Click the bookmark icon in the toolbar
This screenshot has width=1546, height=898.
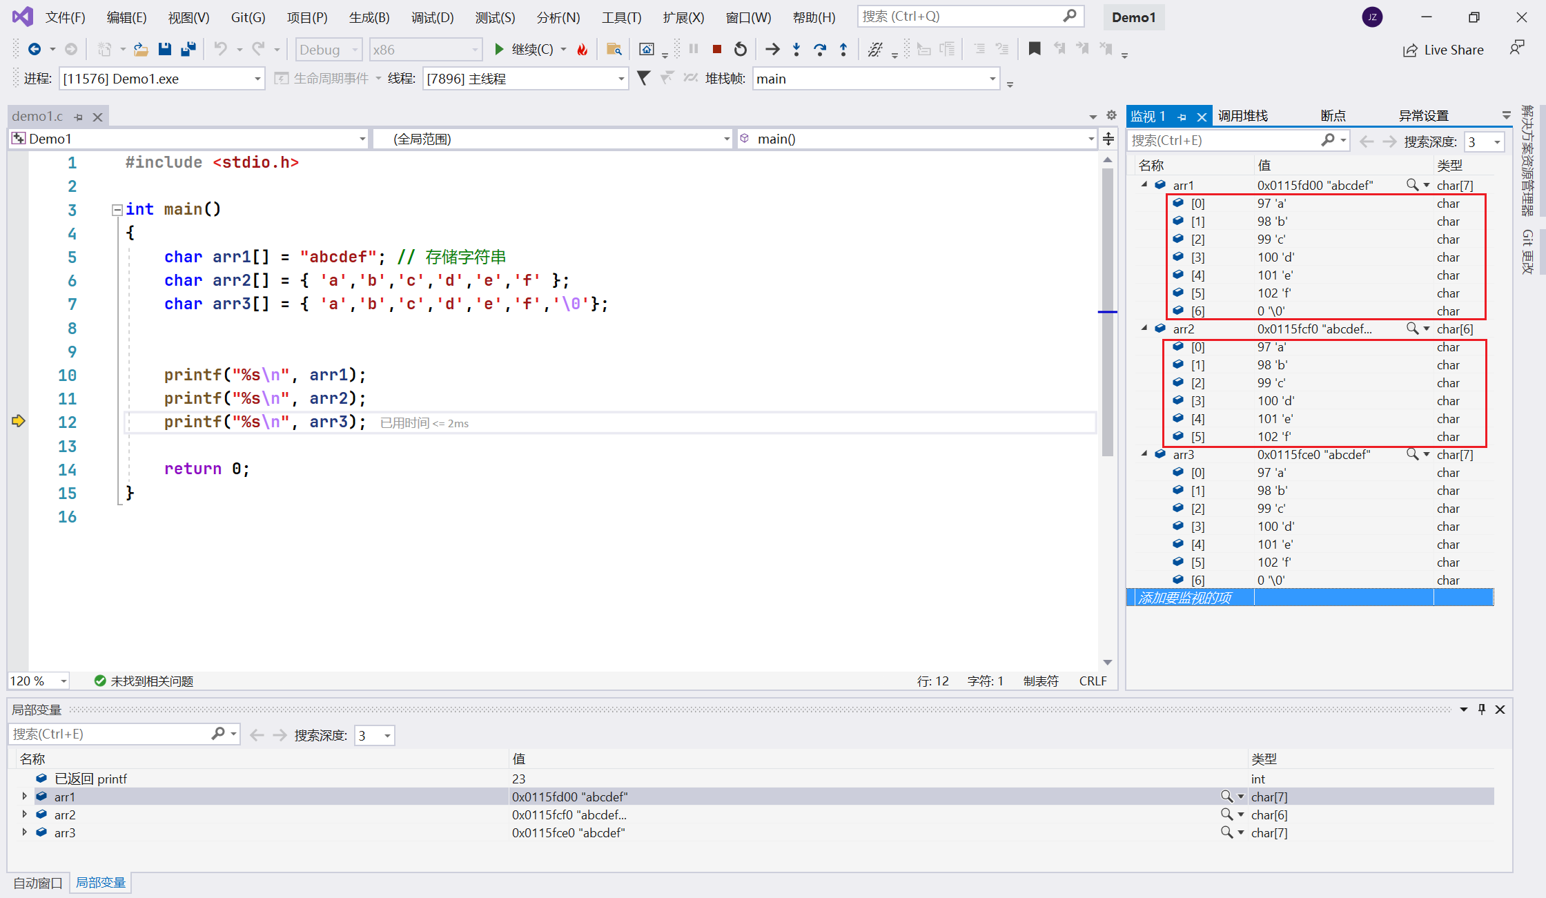pos(1034,49)
